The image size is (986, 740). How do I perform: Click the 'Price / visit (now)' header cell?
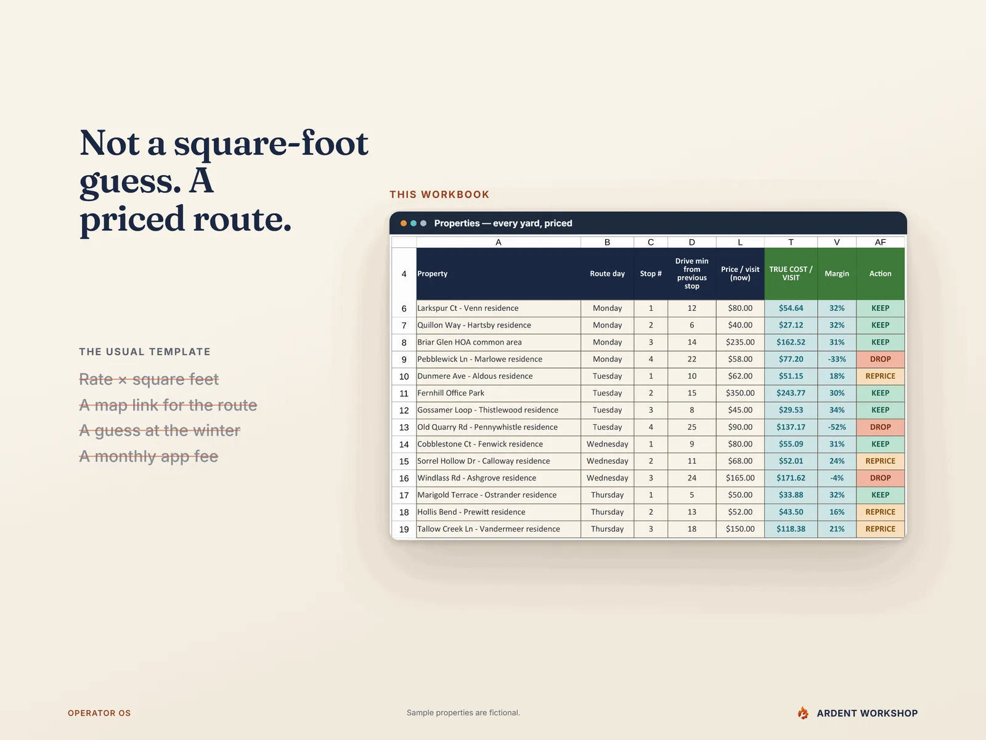coord(740,274)
